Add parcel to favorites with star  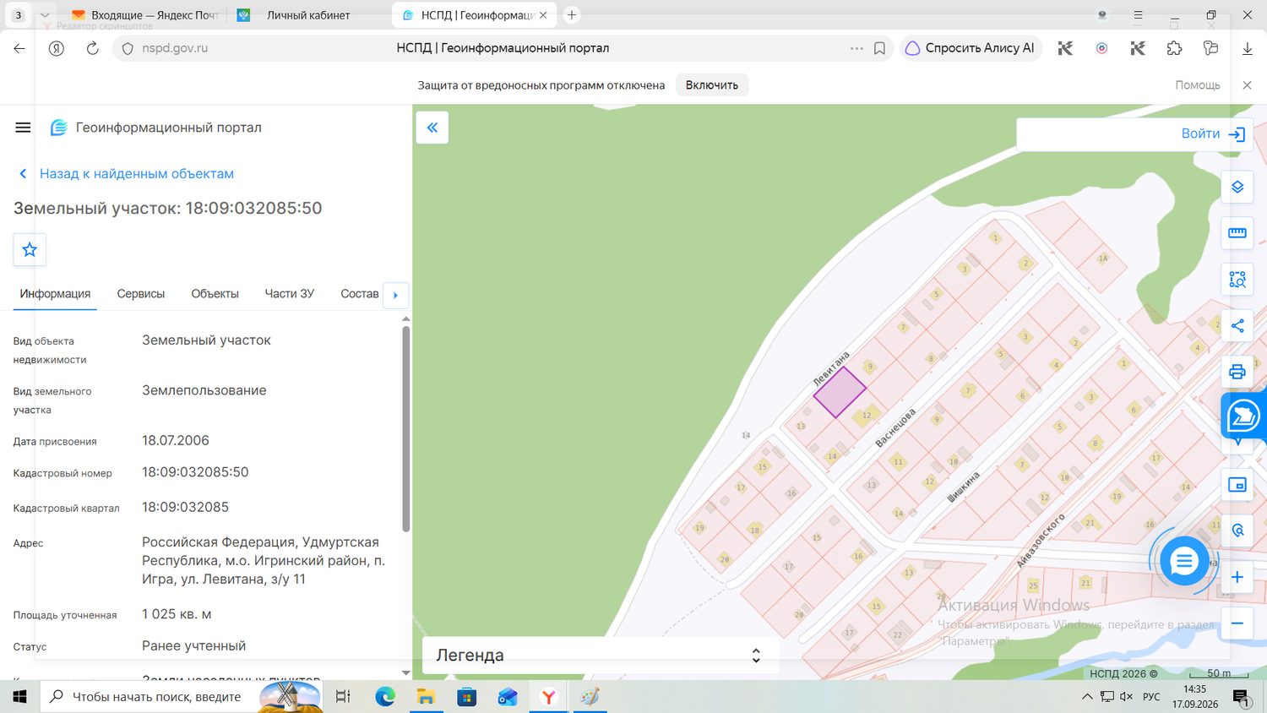point(30,249)
